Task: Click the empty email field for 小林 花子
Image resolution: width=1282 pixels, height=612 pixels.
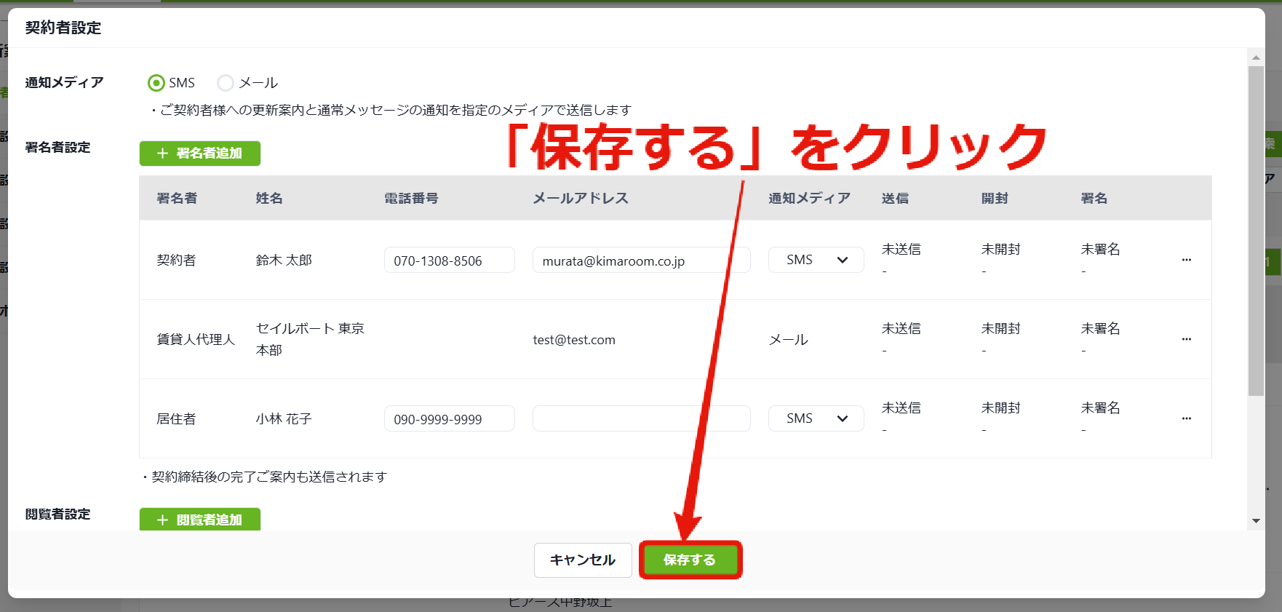Action: coord(642,419)
